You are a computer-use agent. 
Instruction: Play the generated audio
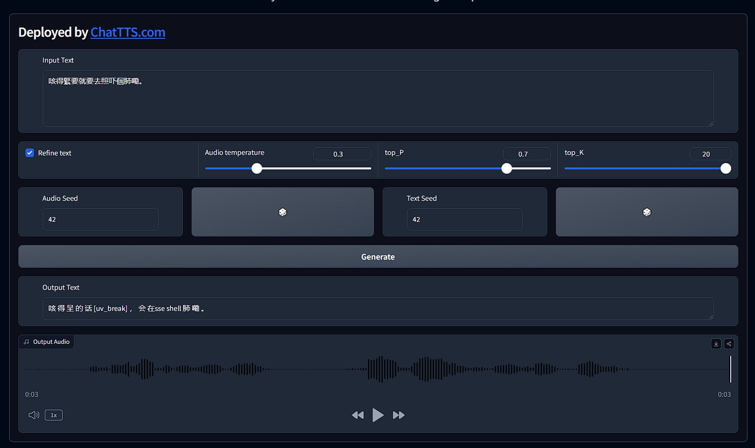[x=378, y=415]
